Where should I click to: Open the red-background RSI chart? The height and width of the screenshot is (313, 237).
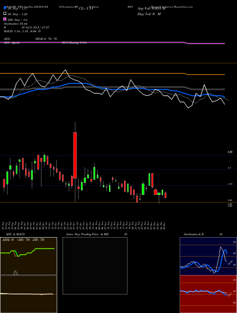208,294
